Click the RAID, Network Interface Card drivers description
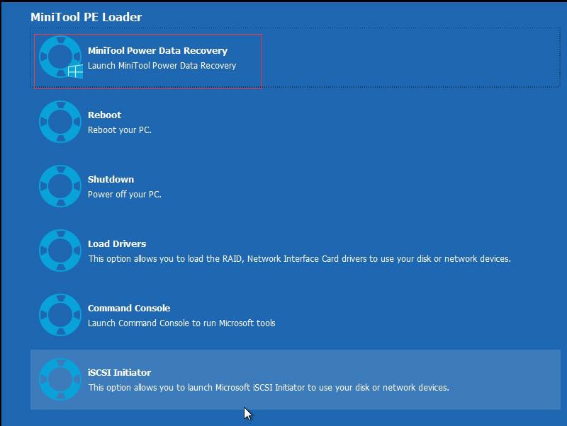This screenshot has width=567, height=426. (299, 259)
